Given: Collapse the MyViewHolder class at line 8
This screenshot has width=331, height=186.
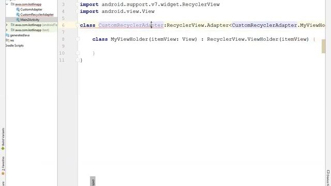Looking at the screenshot, I should pyautogui.click(x=78, y=39).
